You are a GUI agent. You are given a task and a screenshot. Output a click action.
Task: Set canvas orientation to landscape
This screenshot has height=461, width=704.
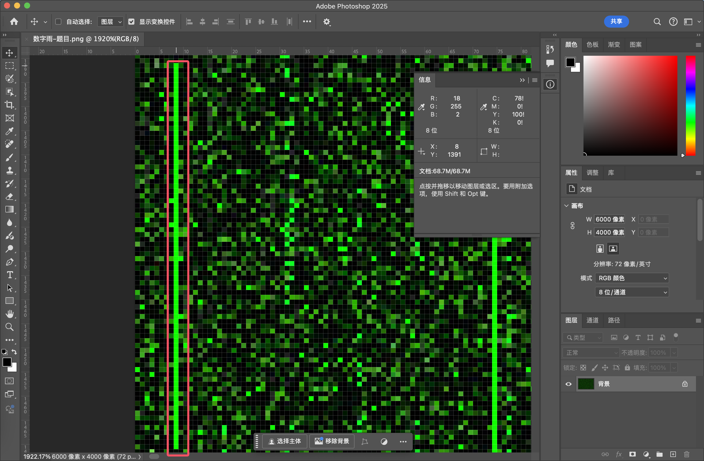[x=613, y=249]
